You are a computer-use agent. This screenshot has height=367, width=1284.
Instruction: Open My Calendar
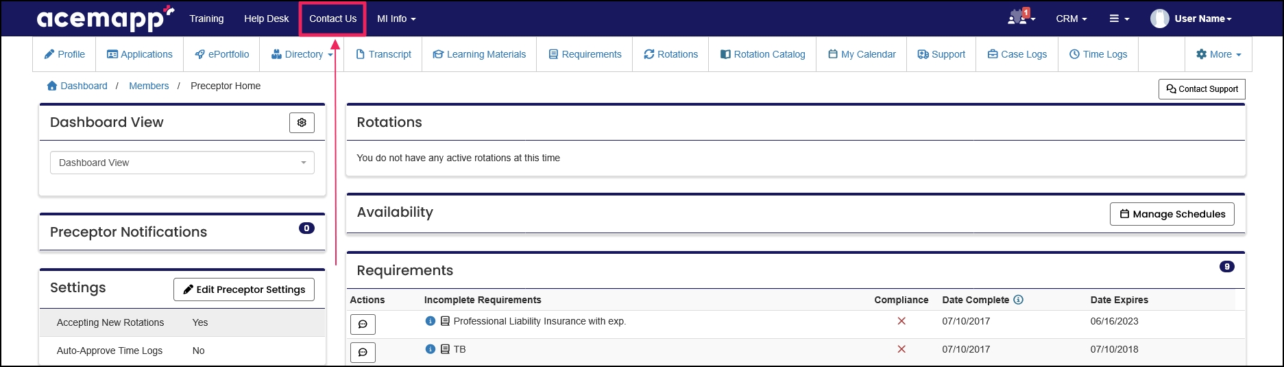[x=862, y=54]
